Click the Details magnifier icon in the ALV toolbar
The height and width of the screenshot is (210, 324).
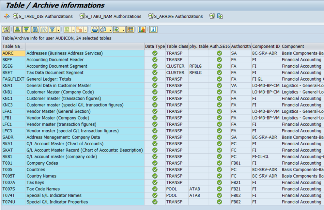coord(6,29)
